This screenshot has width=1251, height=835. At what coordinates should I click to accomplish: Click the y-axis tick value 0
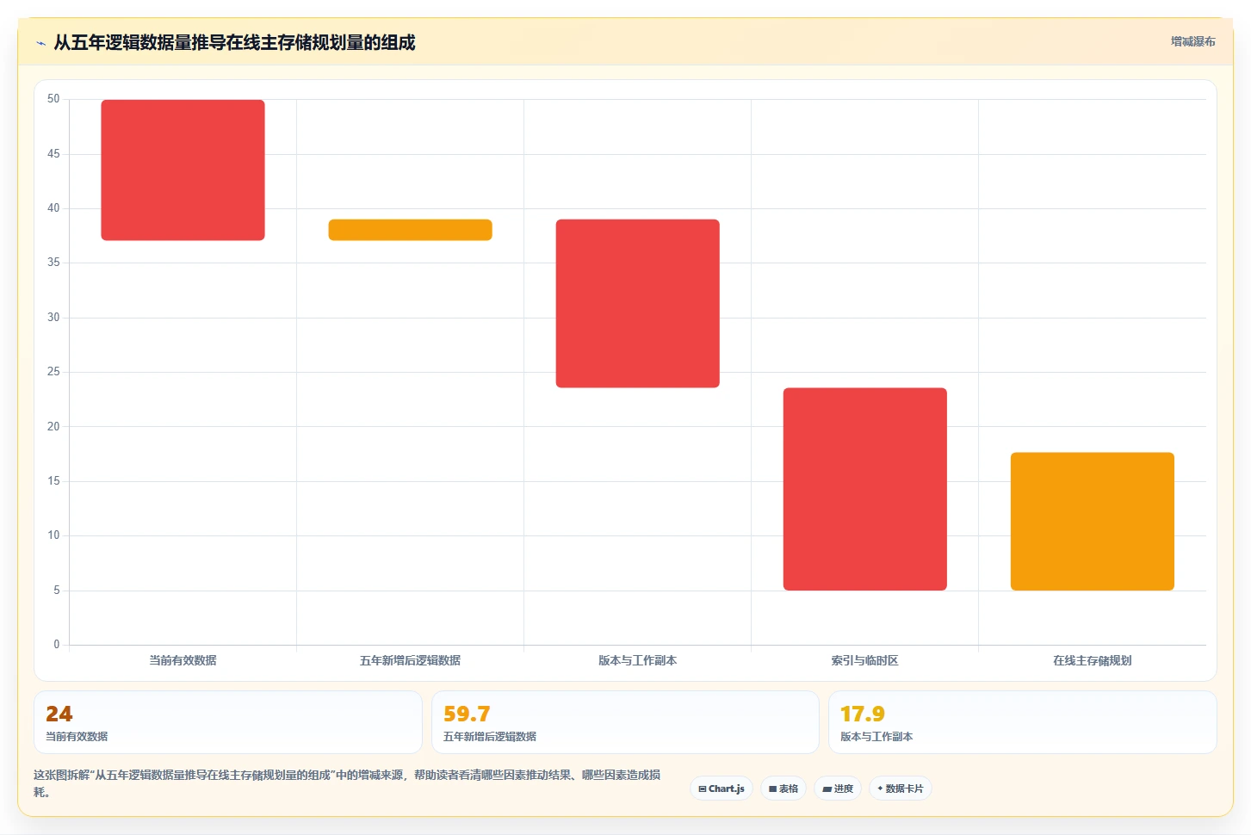click(57, 645)
